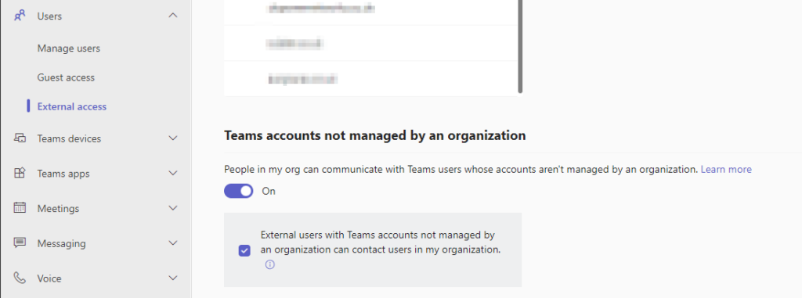The image size is (802, 298).
Task: Expand the Meetings section chevron
Action: (x=173, y=208)
